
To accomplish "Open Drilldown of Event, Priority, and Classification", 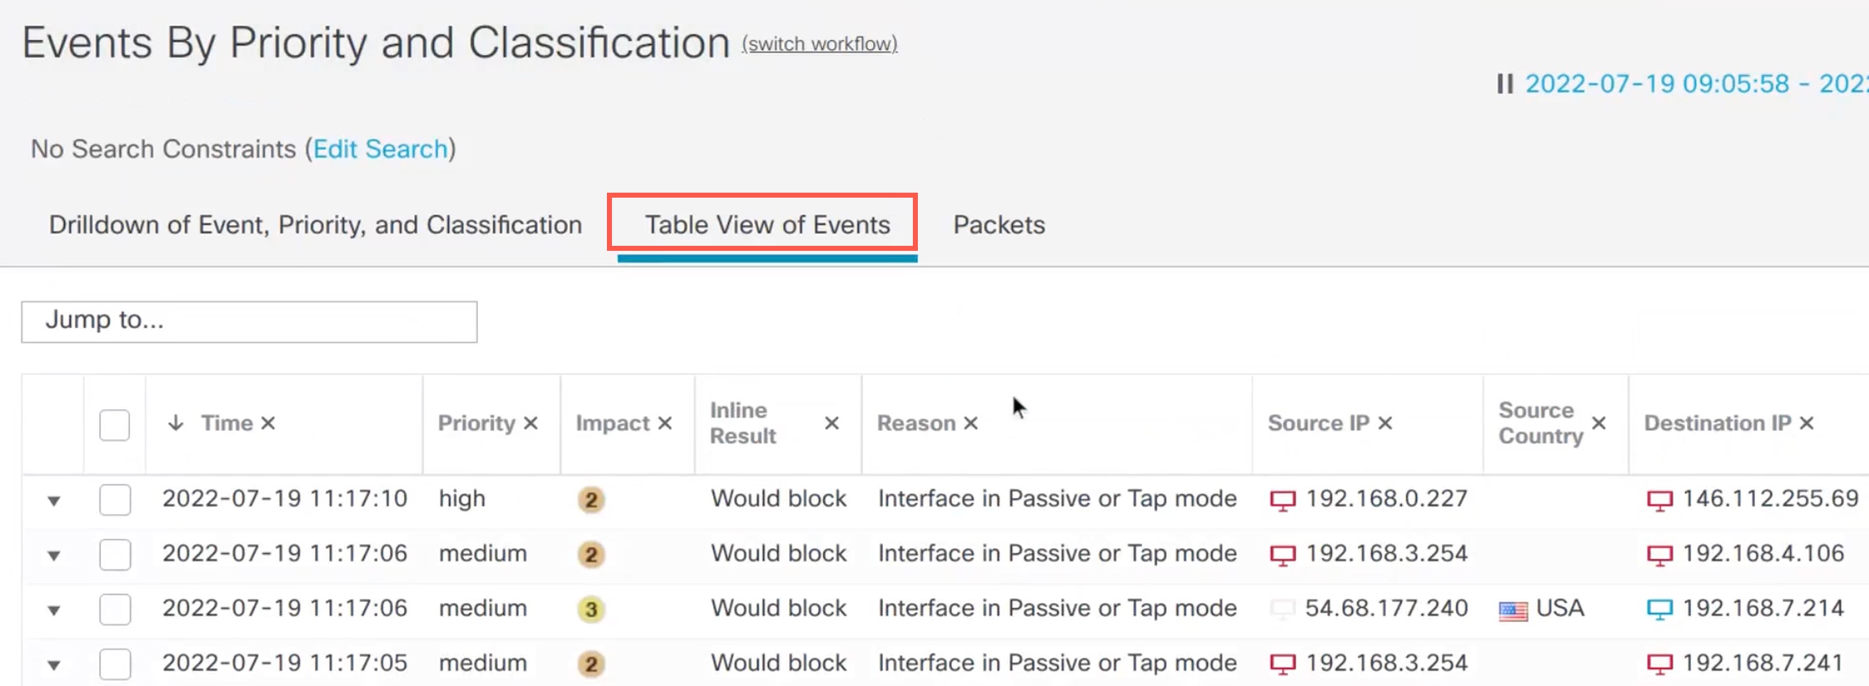I will (315, 225).
